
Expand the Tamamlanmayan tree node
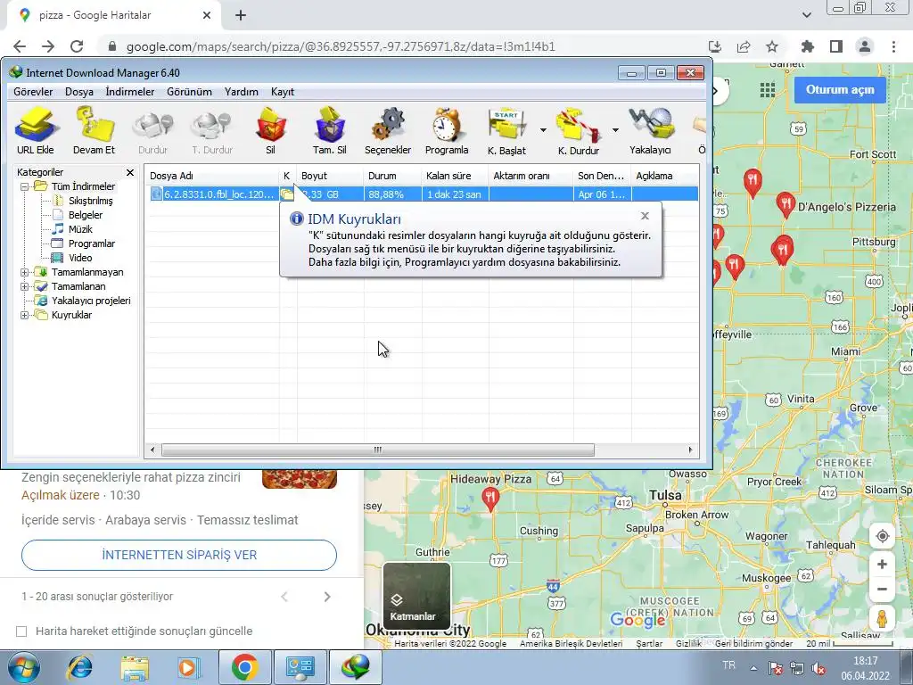tap(24, 273)
